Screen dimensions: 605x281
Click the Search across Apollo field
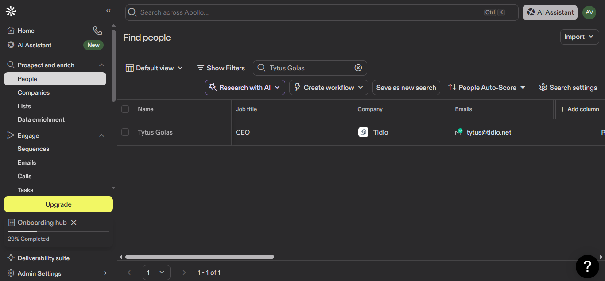click(x=322, y=12)
